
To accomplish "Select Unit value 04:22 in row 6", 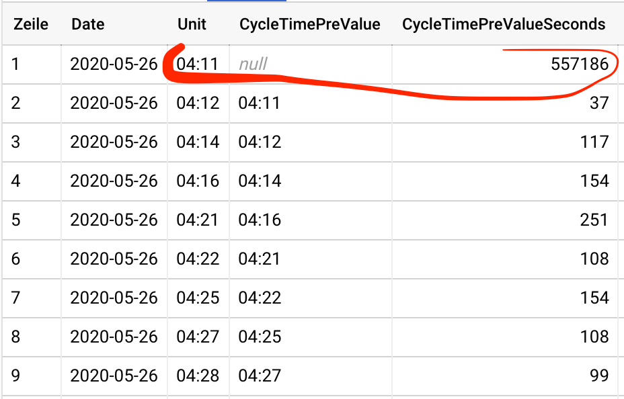I will (x=198, y=259).
